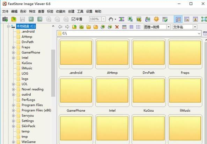Switch to portrait single-image layout

click(195, 19)
